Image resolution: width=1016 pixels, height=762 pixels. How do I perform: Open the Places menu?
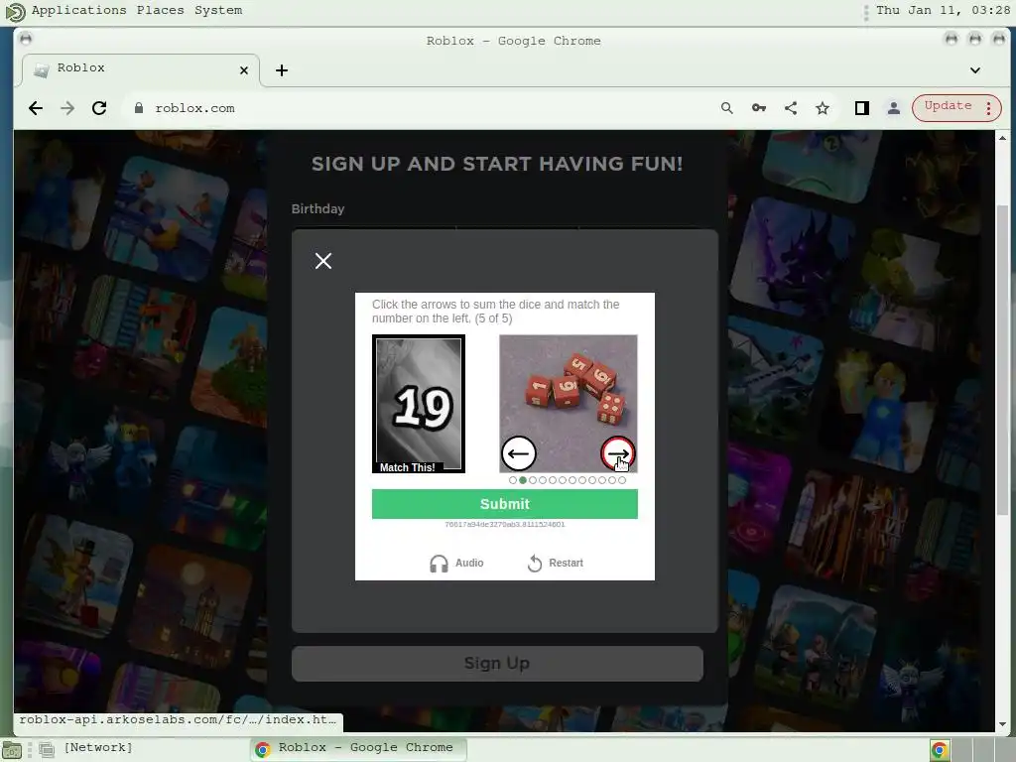pyautogui.click(x=160, y=10)
